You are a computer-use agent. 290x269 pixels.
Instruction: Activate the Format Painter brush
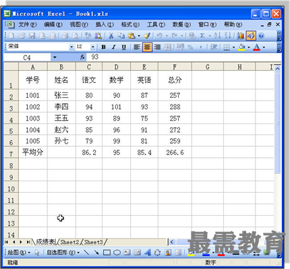[x=147, y=36]
